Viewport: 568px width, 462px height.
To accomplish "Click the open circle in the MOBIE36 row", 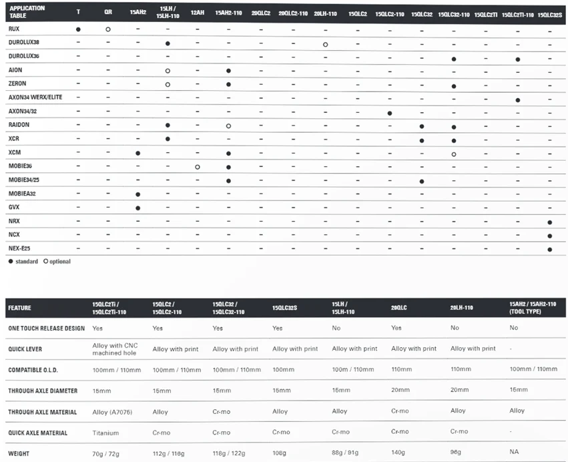I will point(198,167).
